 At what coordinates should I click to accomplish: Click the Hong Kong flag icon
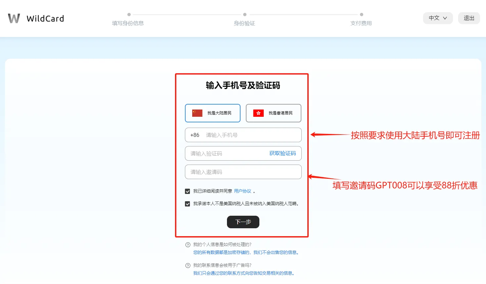click(x=258, y=113)
